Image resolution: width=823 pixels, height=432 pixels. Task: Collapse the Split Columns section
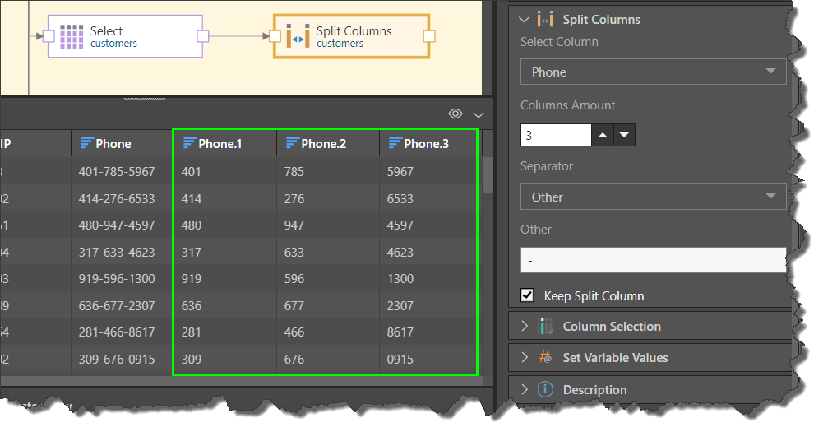coord(525,19)
